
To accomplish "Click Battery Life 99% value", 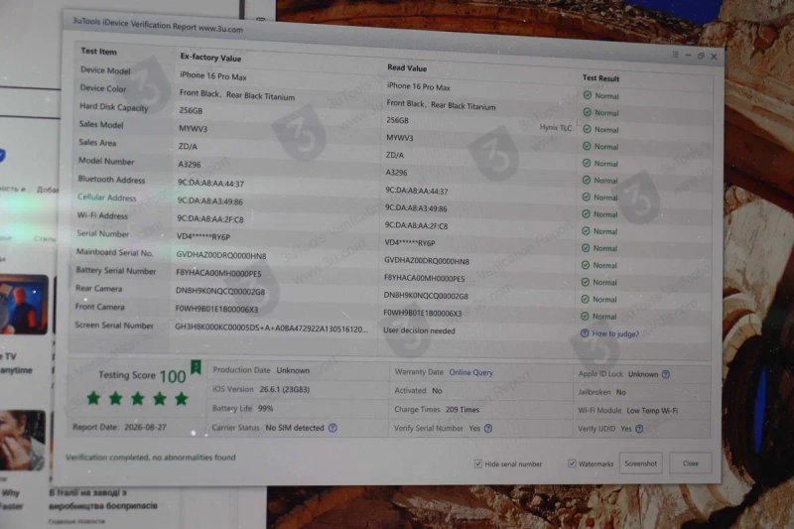I will pyautogui.click(x=265, y=408).
